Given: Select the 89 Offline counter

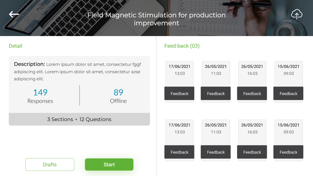Looking at the screenshot, I should tap(118, 96).
